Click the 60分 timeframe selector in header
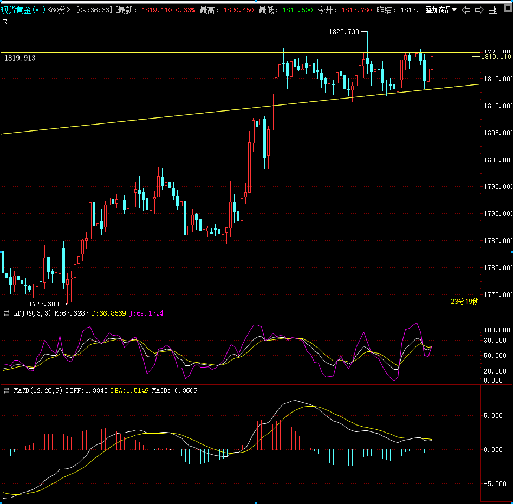Viewport: 513px width, 504px height. pyautogui.click(x=59, y=10)
